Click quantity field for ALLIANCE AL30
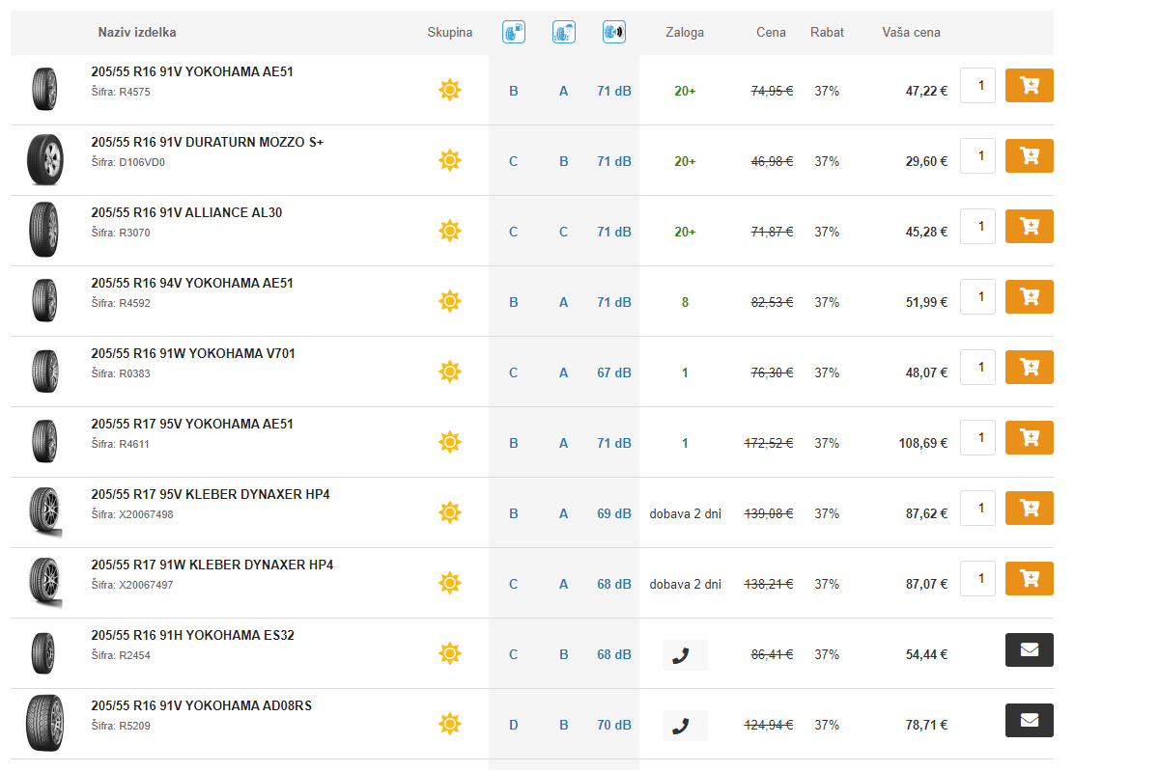Image resolution: width=1159 pixels, height=772 pixels. coord(977,226)
